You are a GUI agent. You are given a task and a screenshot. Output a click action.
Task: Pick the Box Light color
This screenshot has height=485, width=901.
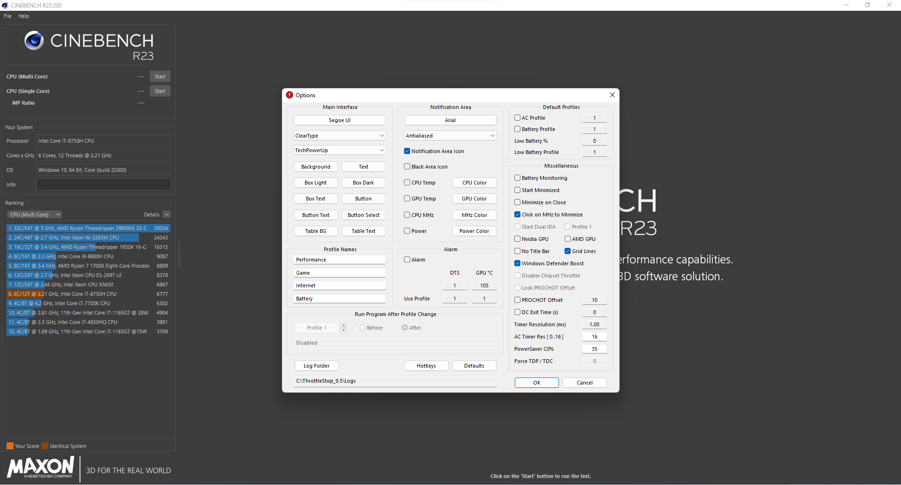316,183
